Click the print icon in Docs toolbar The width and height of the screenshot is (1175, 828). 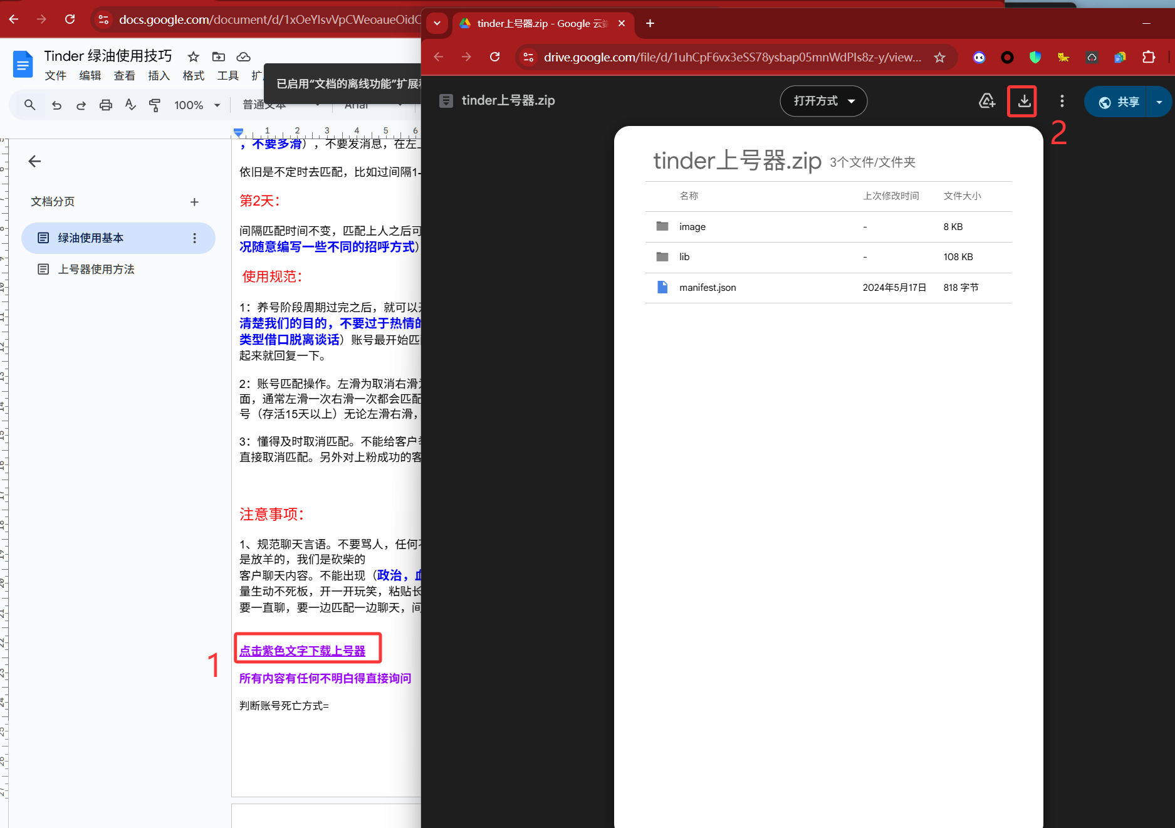(106, 105)
